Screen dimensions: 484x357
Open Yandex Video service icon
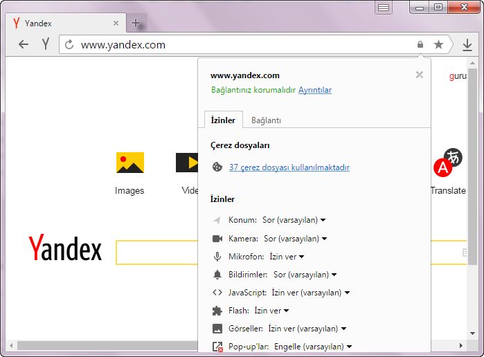tap(187, 163)
